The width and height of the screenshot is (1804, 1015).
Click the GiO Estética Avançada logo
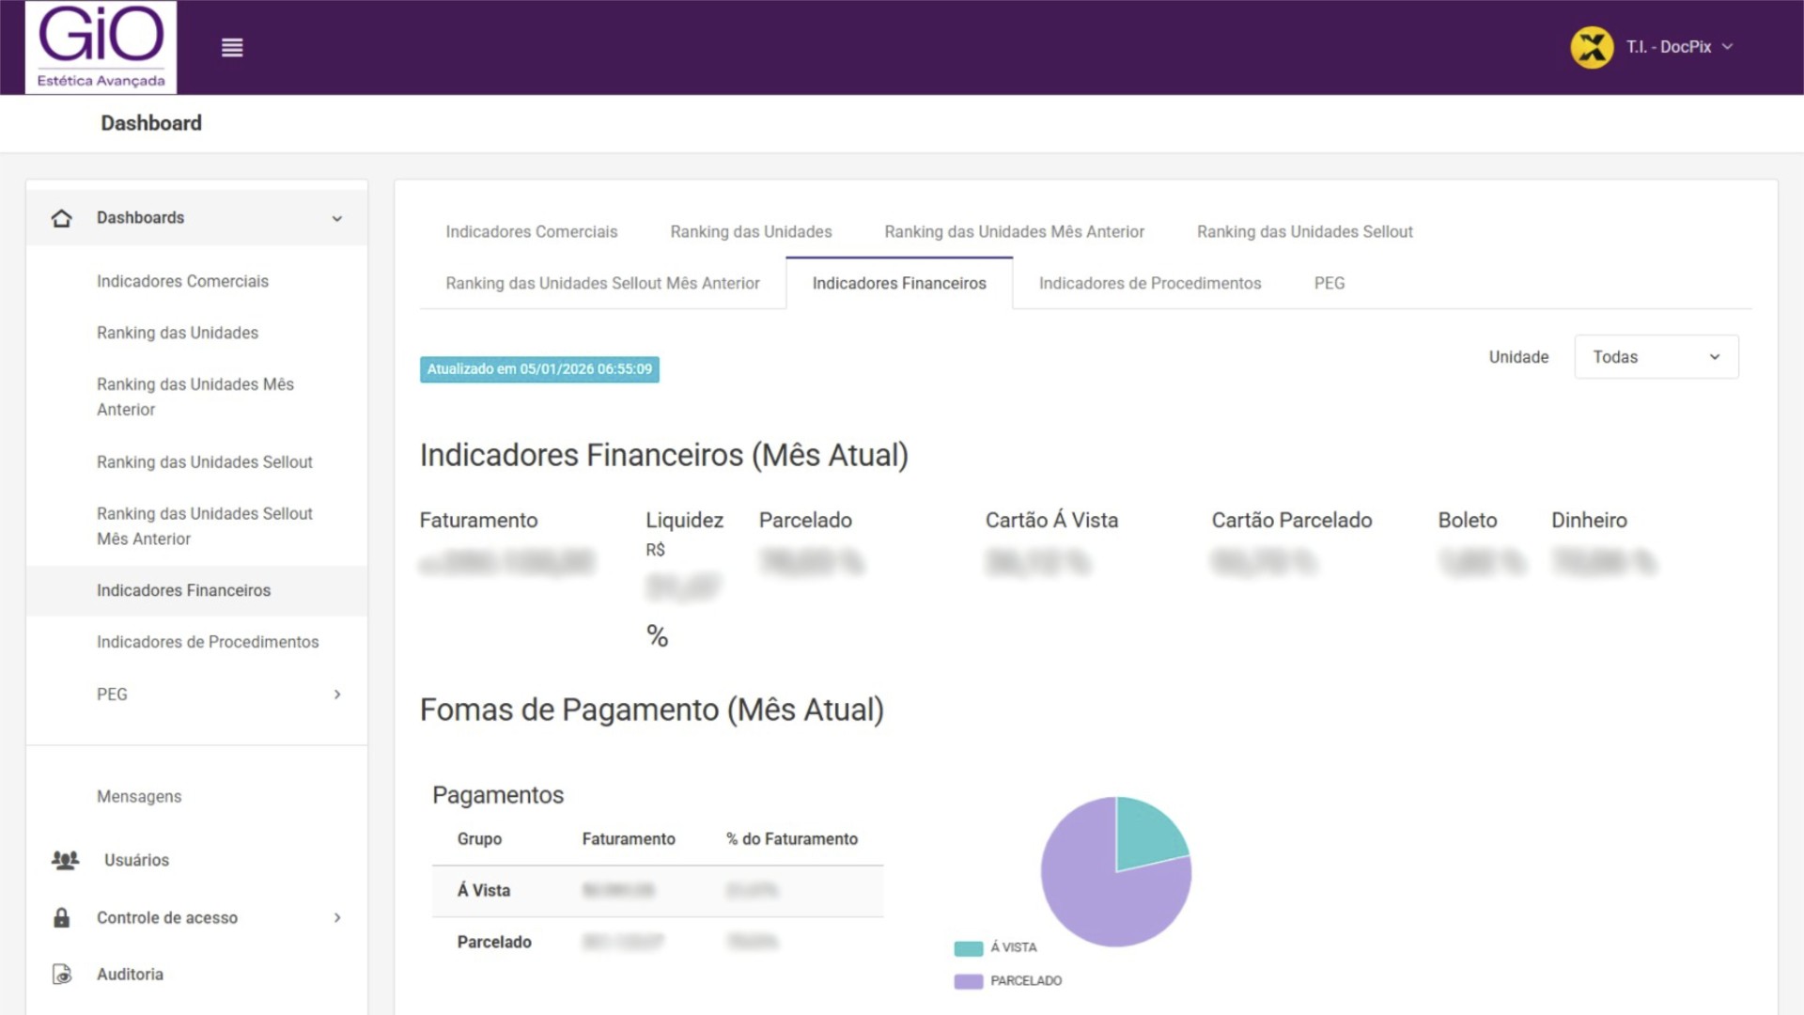click(x=101, y=47)
